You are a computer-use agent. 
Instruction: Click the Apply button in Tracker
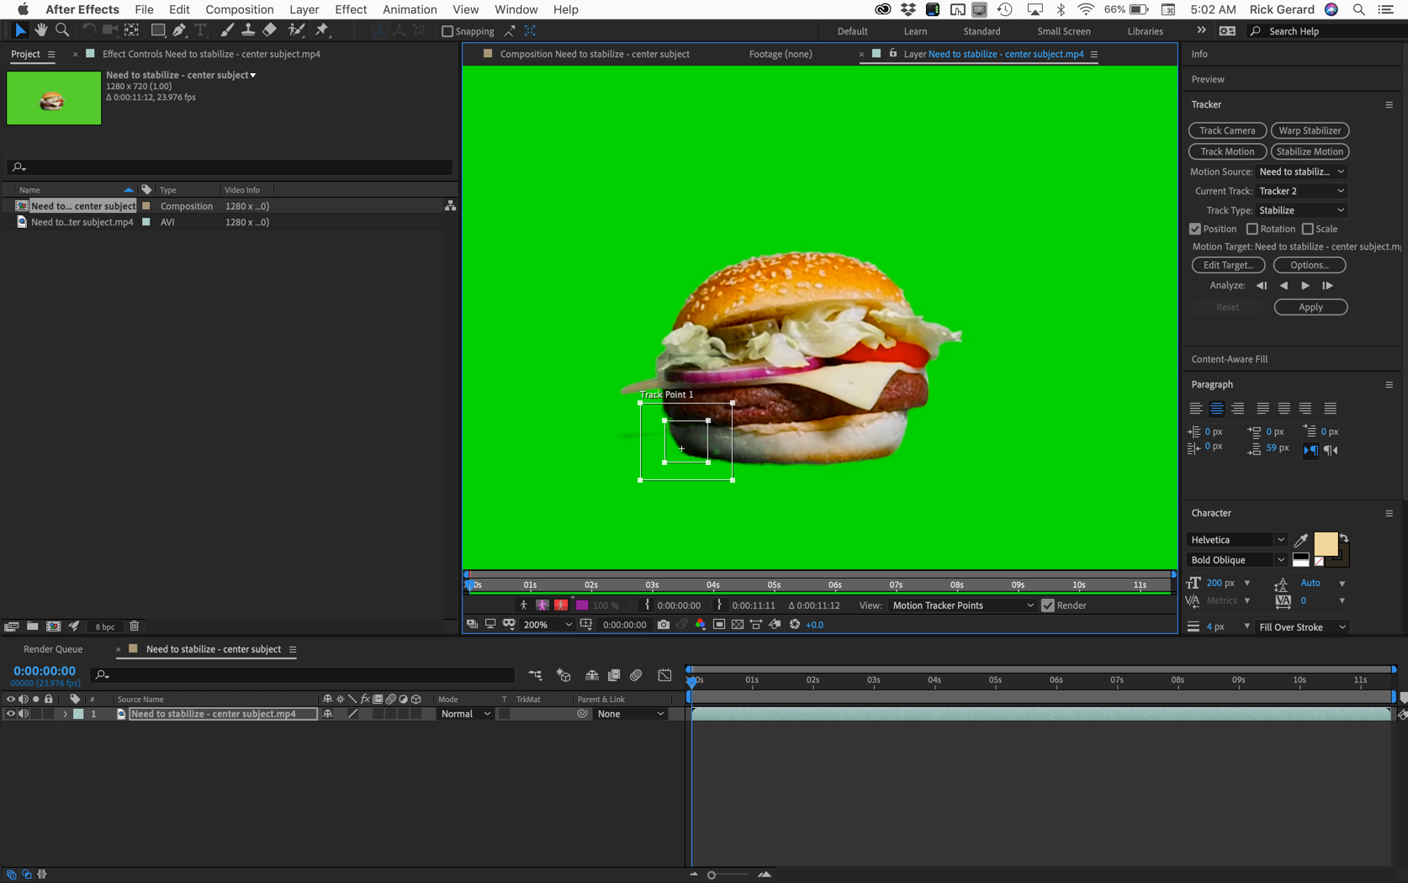(1310, 307)
